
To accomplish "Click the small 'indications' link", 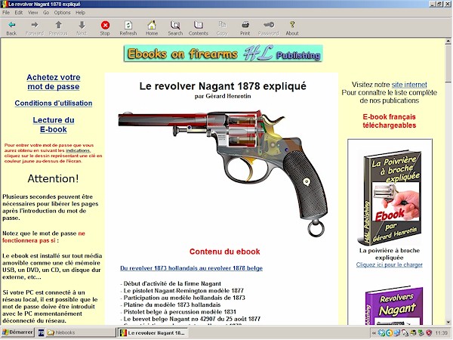I will (x=78, y=150).
